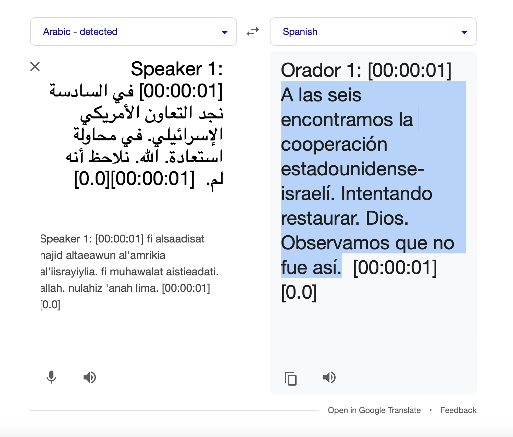
Task: Click "Speaker 1:" in the source input
Action: (x=177, y=69)
